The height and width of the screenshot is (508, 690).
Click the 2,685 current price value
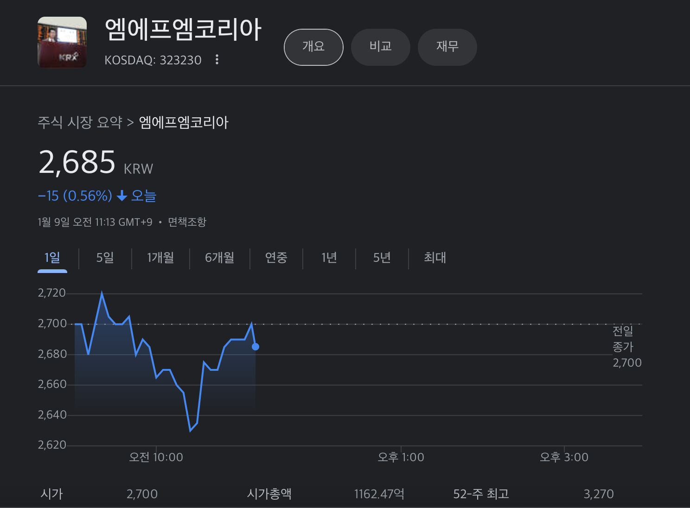coord(77,162)
